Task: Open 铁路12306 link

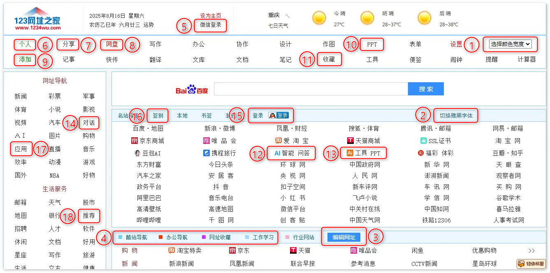Action: point(436,220)
